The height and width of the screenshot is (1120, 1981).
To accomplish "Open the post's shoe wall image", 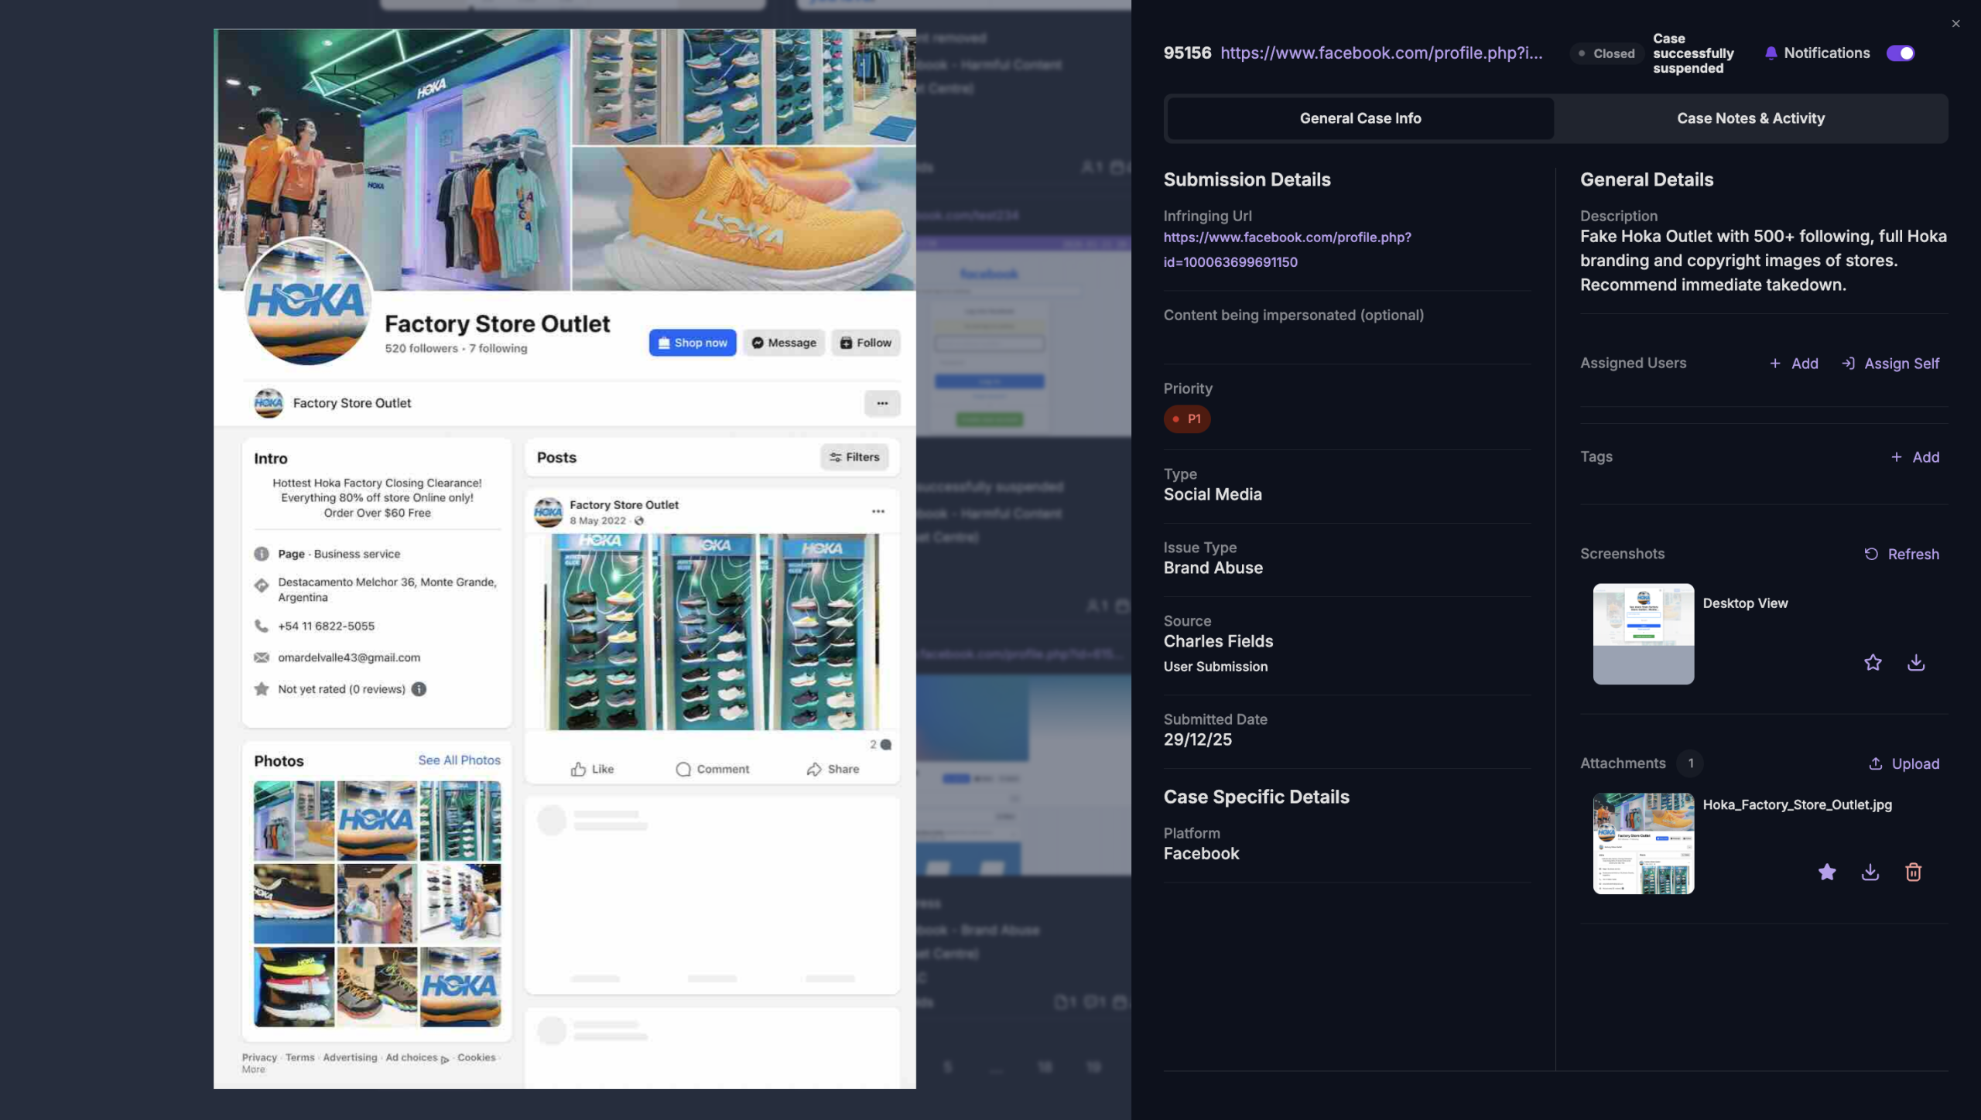I will (x=711, y=631).
